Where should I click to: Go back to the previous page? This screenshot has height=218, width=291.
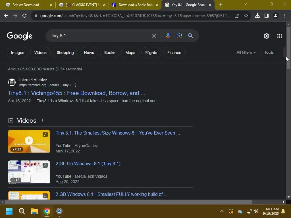tap(6, 16)
